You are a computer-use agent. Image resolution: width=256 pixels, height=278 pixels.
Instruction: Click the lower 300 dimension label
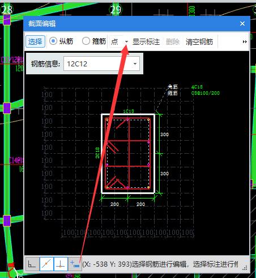(x=164, y=174)
